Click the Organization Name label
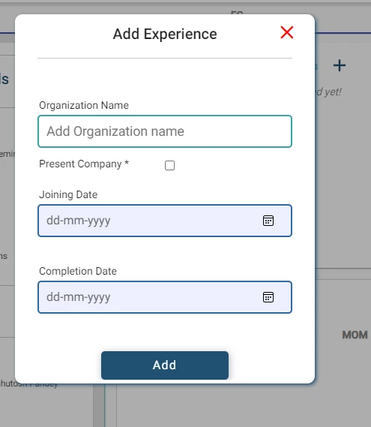This screenshot has width=371, height=427. coord(84,105)
